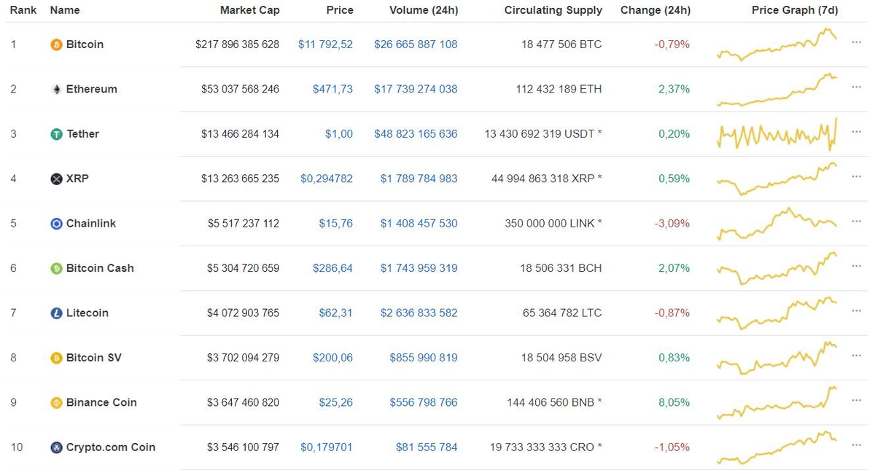875x470 pixels.
Task: Open Bitcoin 7-day price graph
Action: point(777,44)
